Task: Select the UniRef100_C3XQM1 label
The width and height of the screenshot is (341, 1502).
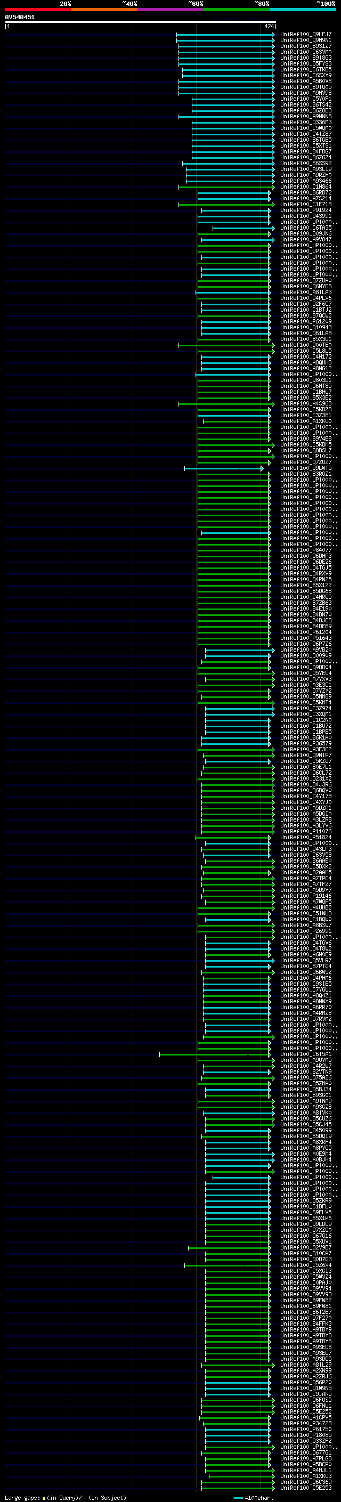Action: coord(305,713)
